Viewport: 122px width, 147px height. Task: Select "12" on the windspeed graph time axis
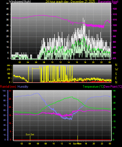pos(60,62)
